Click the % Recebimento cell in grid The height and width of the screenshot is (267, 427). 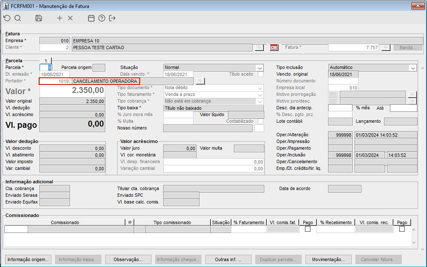click(x=336, y=229)
